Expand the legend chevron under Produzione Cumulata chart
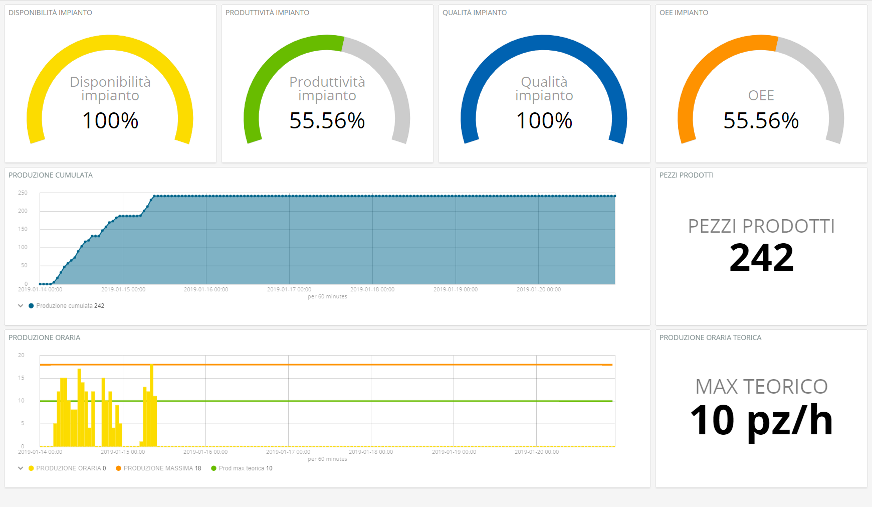 point(21,306)
